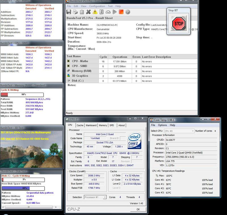Image resolution: width=227 pixels, height=215 pixels.
Task: Click the VID field 1.1375v
Action: [x=191, y=166]
